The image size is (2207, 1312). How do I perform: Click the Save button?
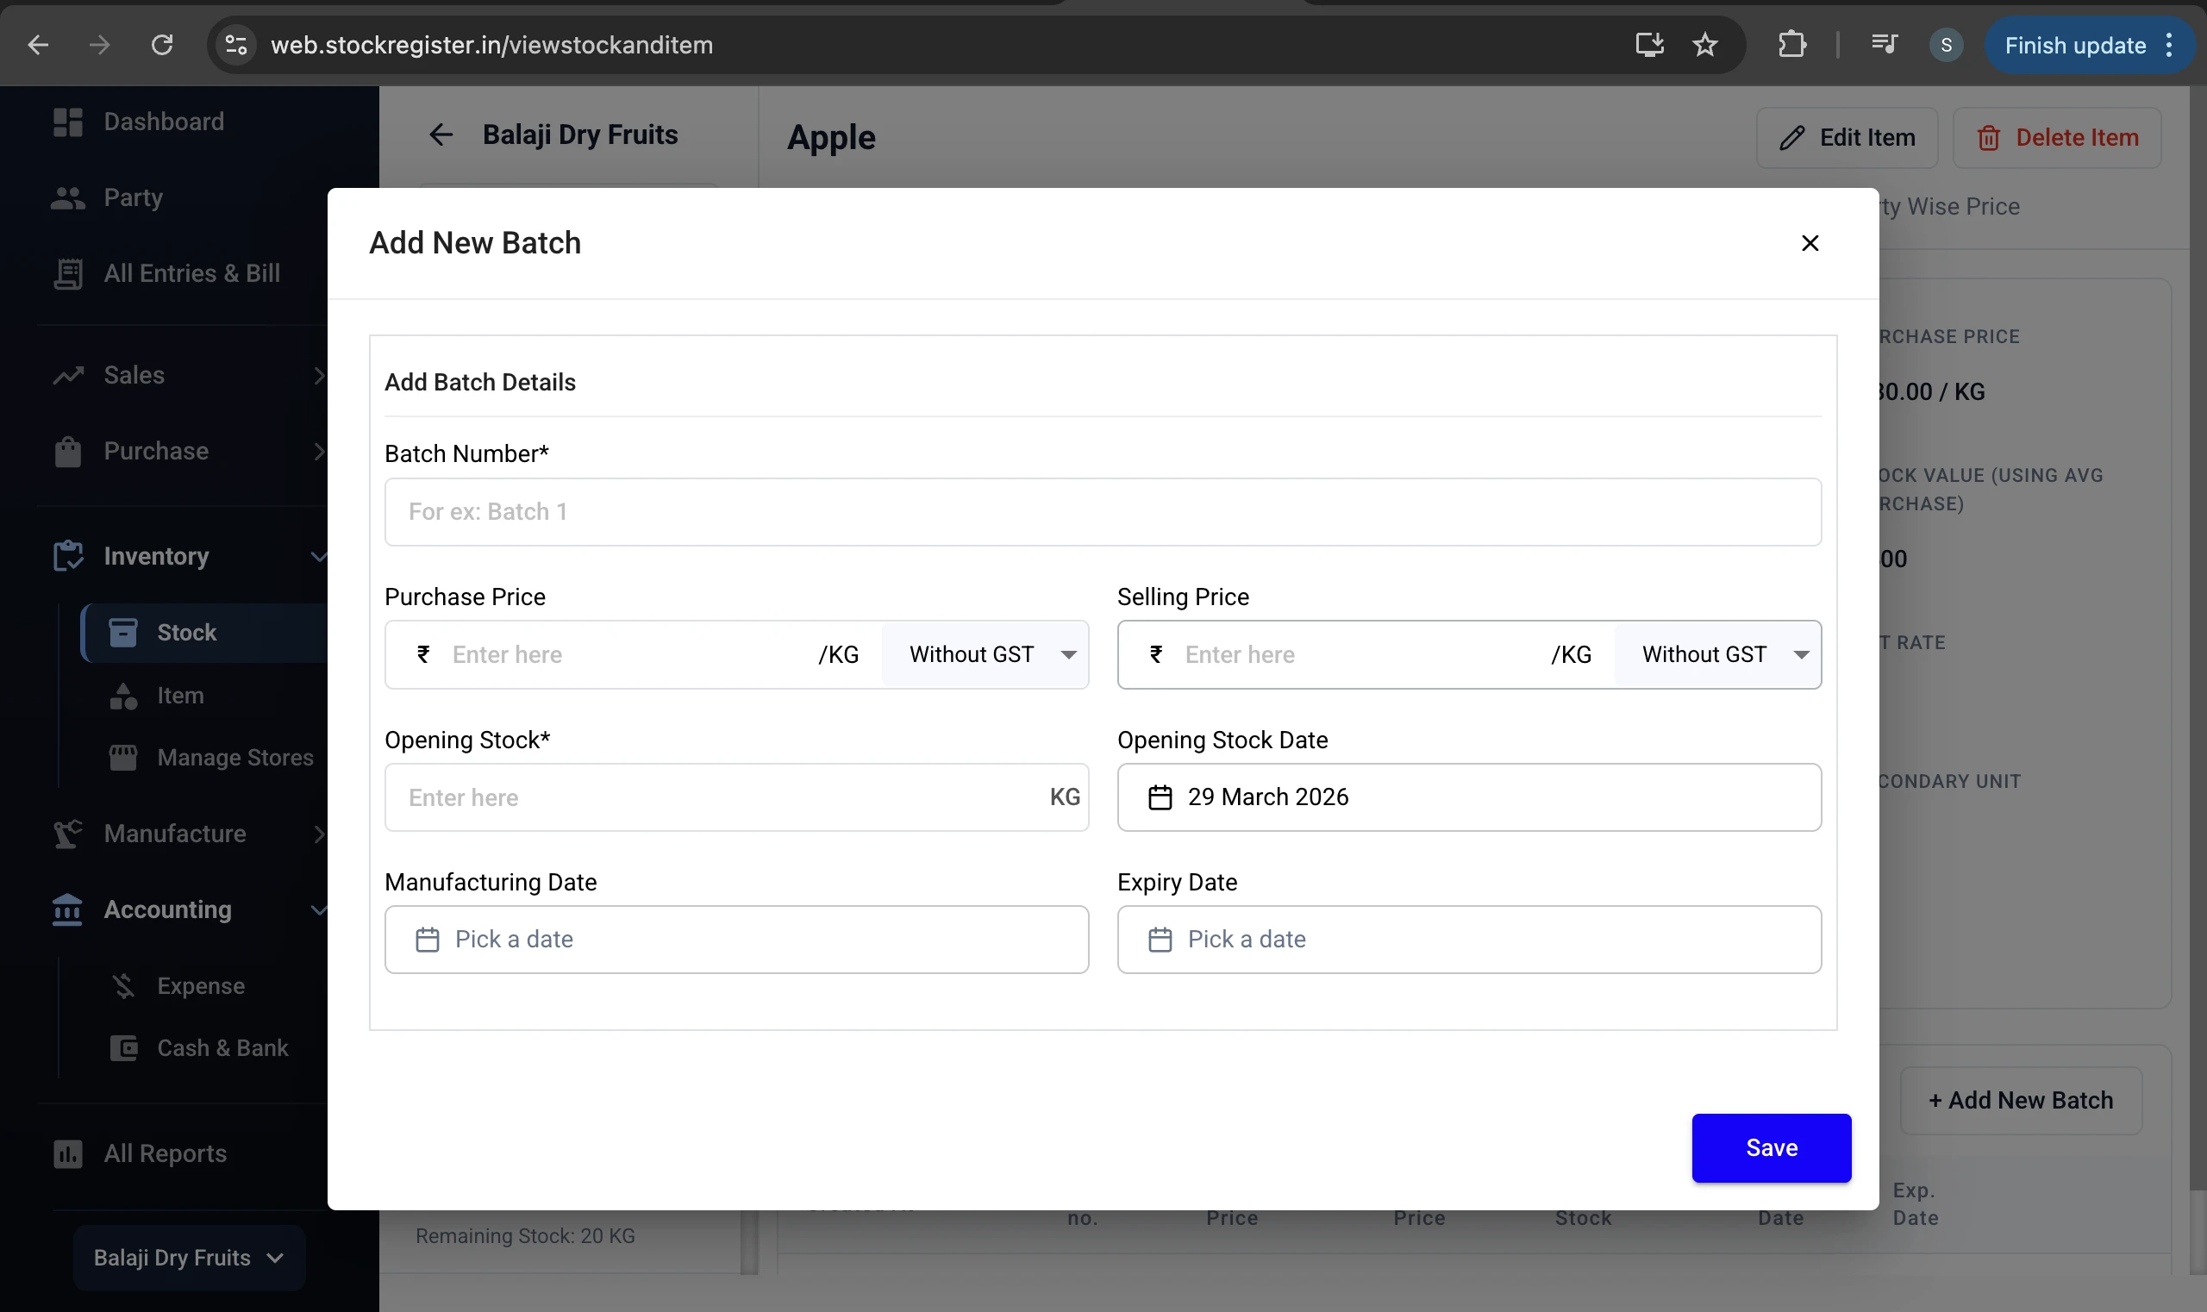click(x=1769, y=1147)
